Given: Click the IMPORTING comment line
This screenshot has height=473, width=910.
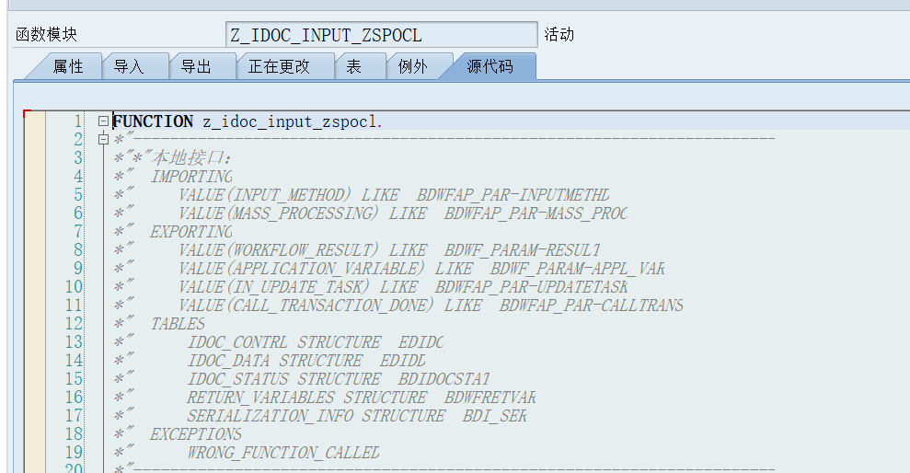Looking at the screenshot, I should (x=191, y=177).
